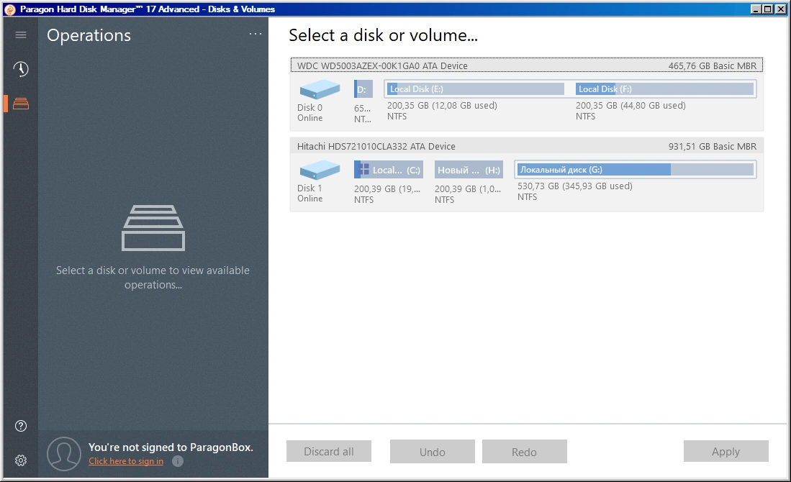Viewport: 791px width, 482px height.
Task: Select Hitachi HDS721010CLA332 disk header
Action: [527, 146]
